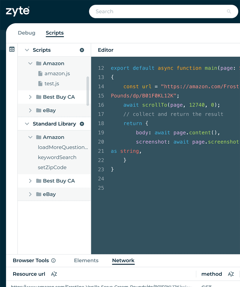The height and width of the screenshot is (287, 240).
Task: Open the test.js file
Action: pos(52,84)
